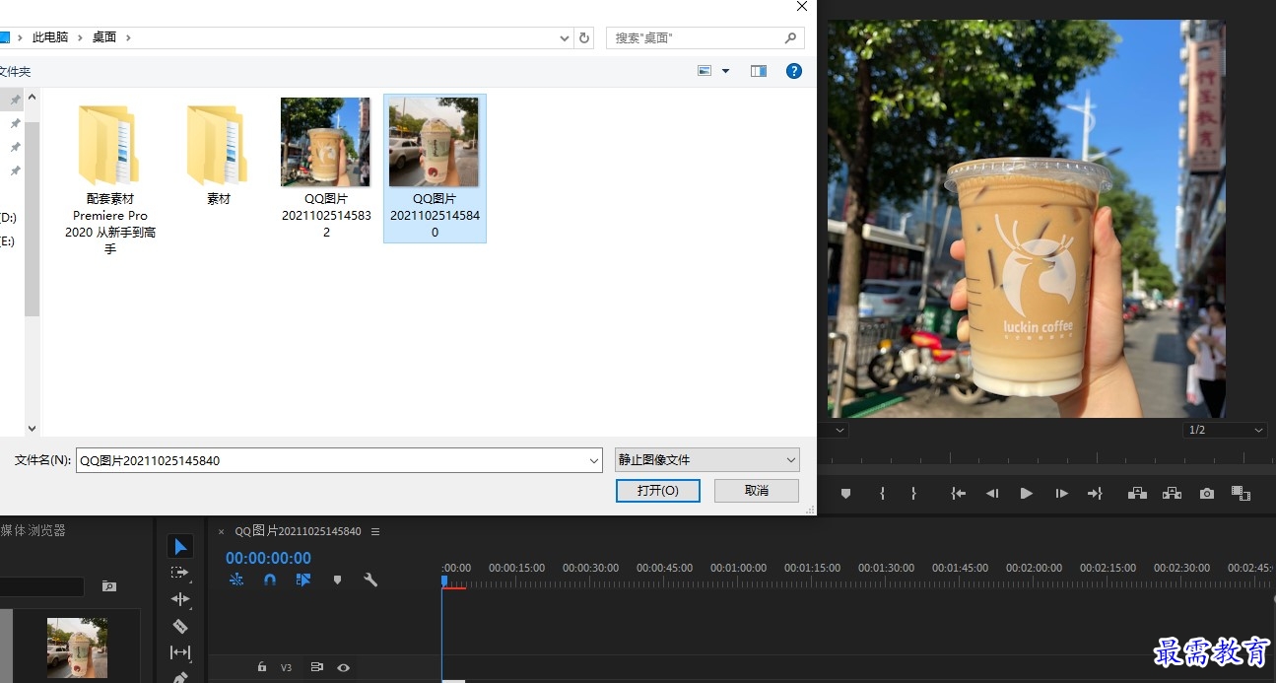
Task: Select image QQ图片20211025145840
Action: tap(435, 169)
